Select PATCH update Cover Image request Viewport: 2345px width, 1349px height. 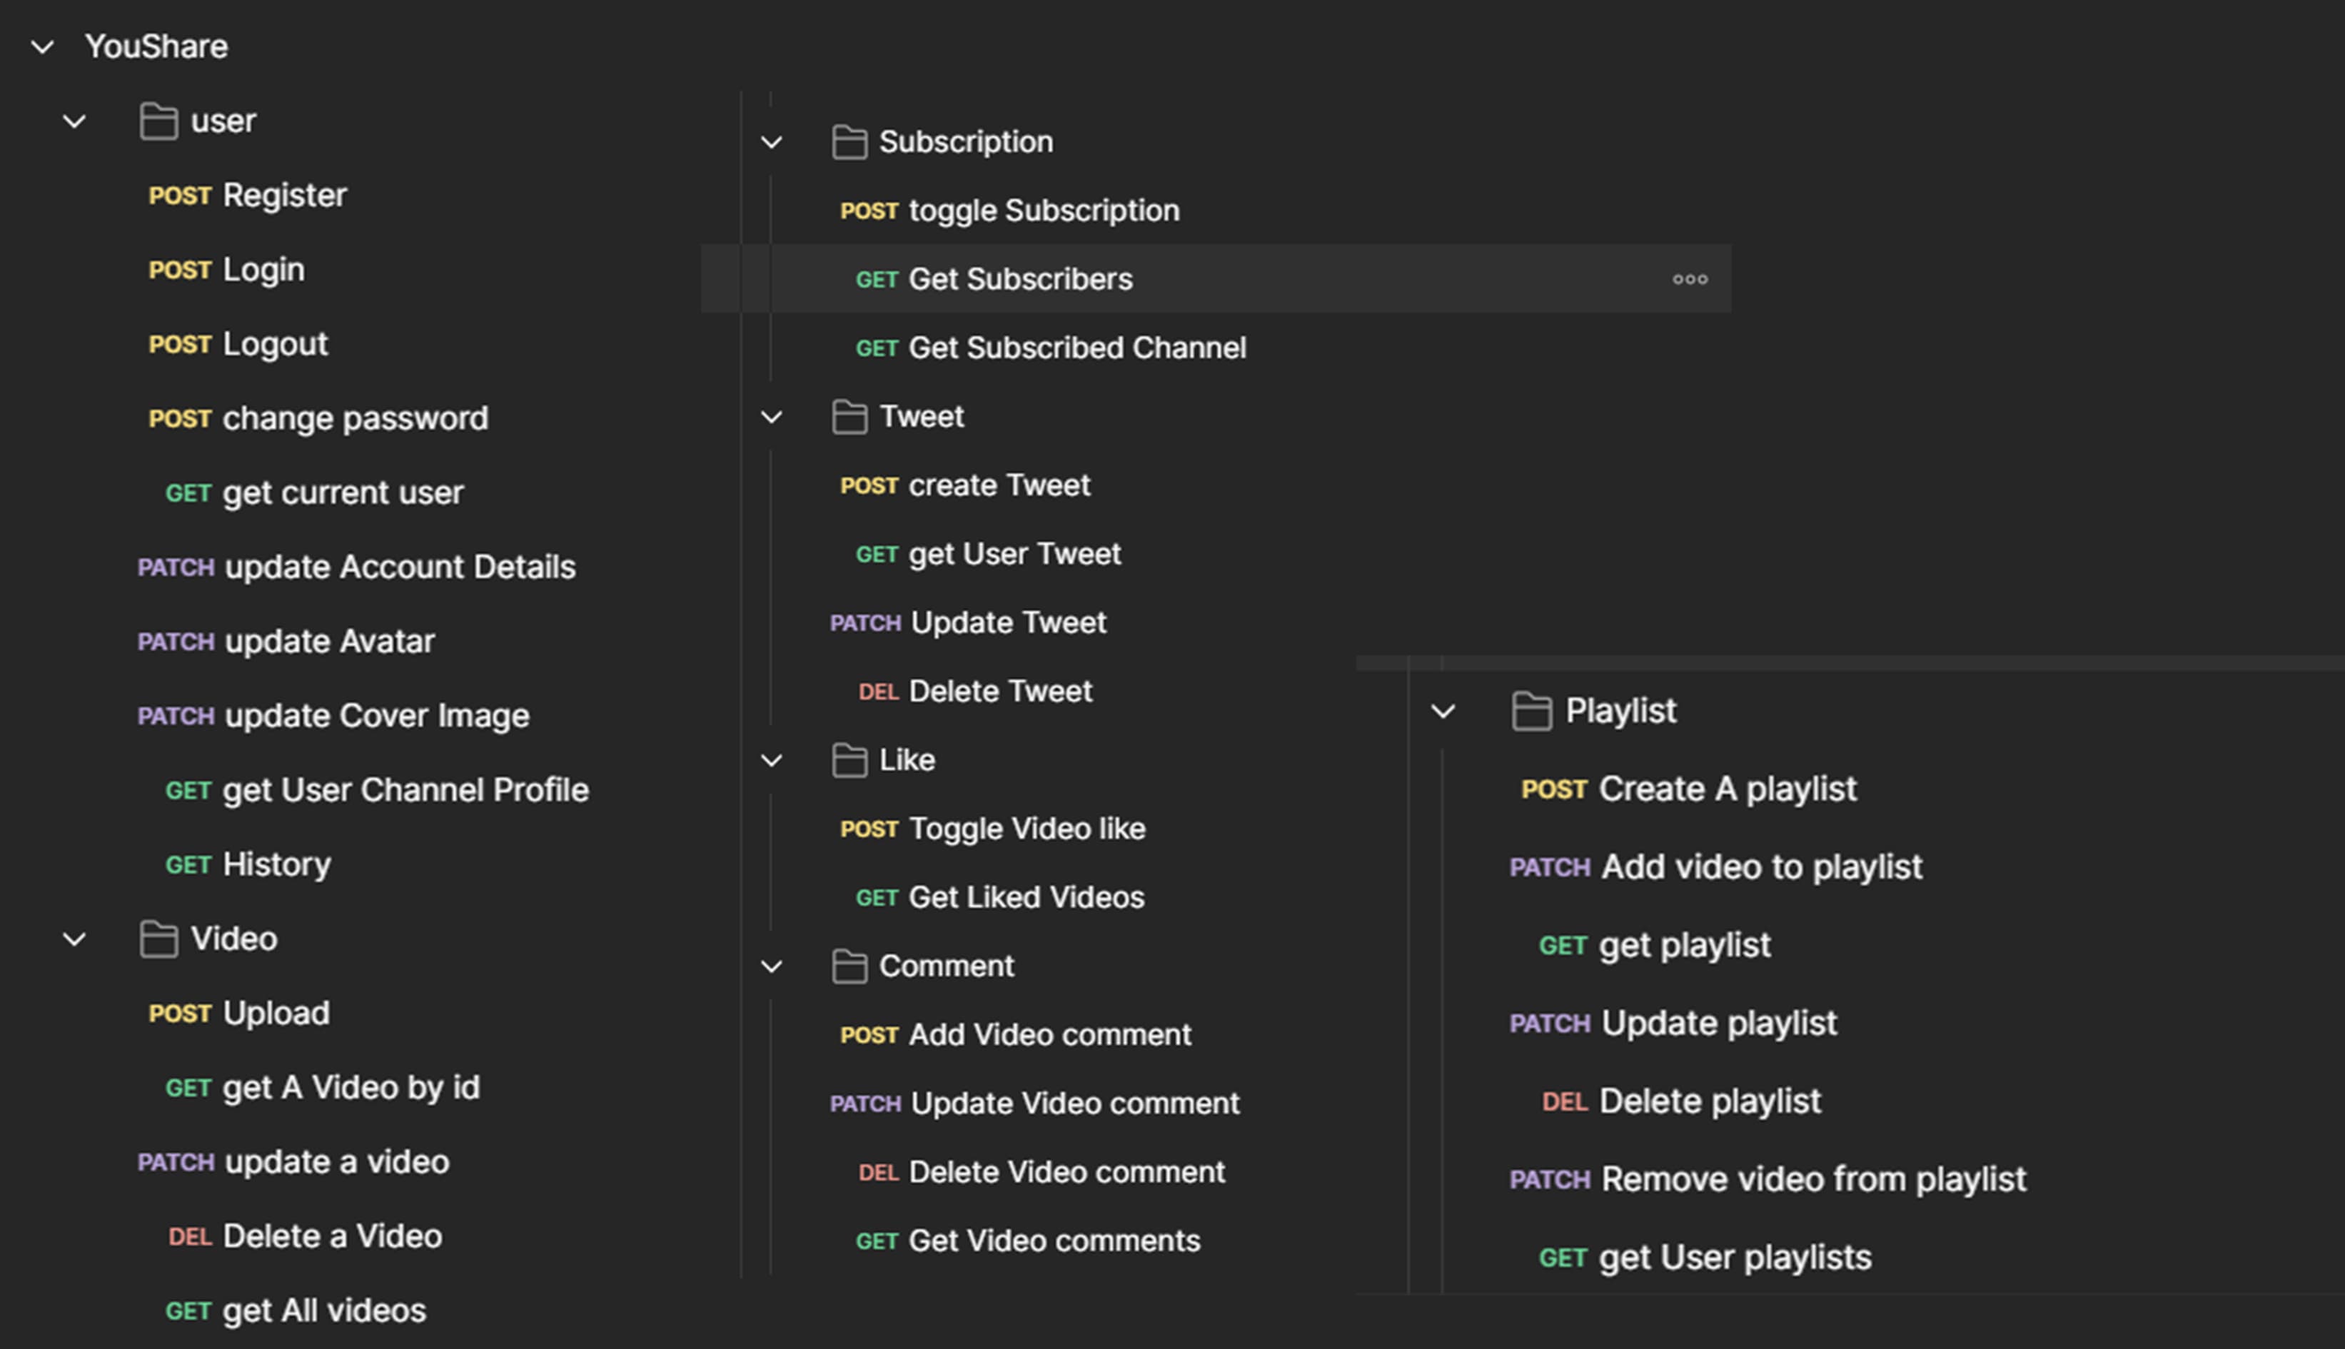375,715
